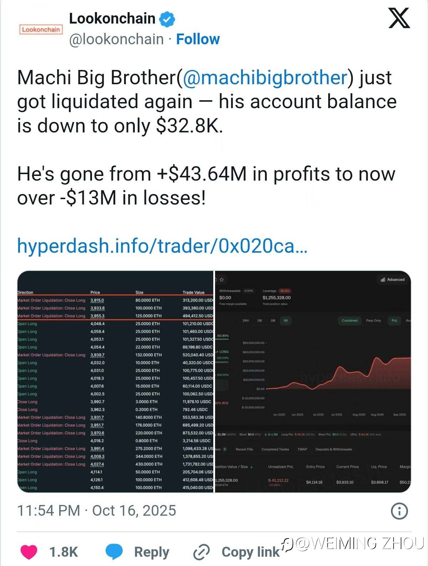Open the tweet info circle icon
Image resolution: width=428 pixels, height=566 pixels.
pyautogui.click(x=399, y=511)
